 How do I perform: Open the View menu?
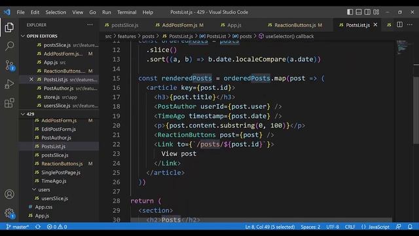pos(77,12)
